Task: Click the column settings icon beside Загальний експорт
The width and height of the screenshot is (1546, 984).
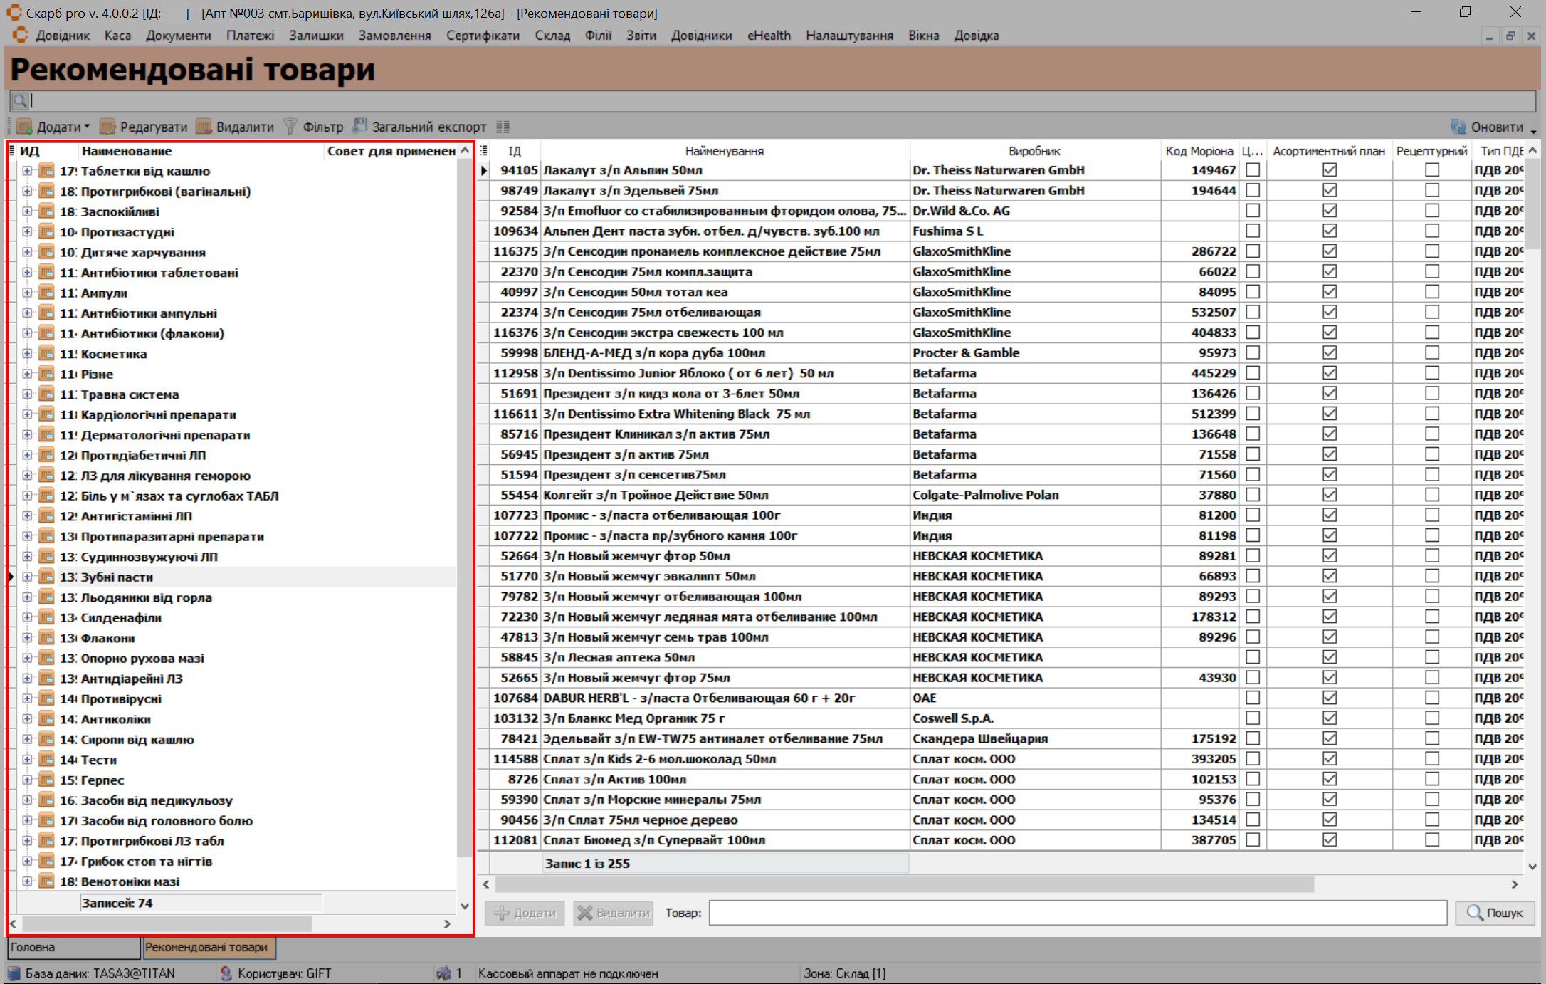Action: coord(503,127)
